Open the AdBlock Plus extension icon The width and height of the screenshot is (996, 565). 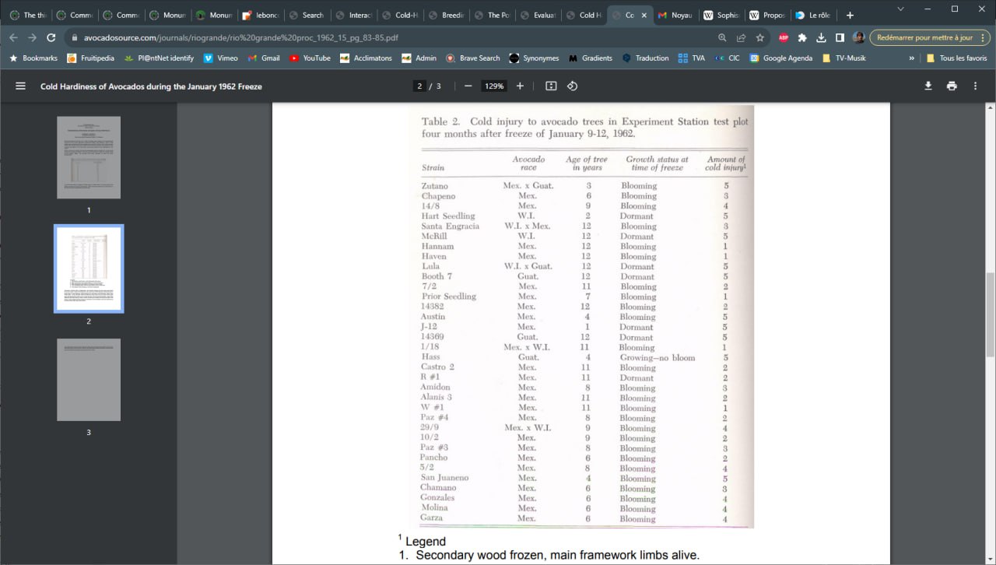(784, 37)
